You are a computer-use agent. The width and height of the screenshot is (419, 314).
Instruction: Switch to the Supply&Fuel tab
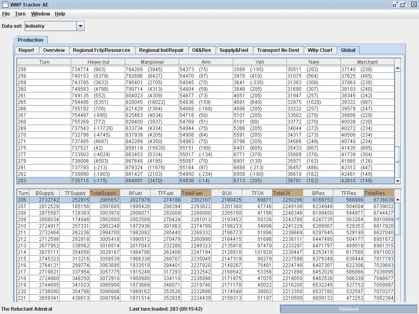point(234,50)
